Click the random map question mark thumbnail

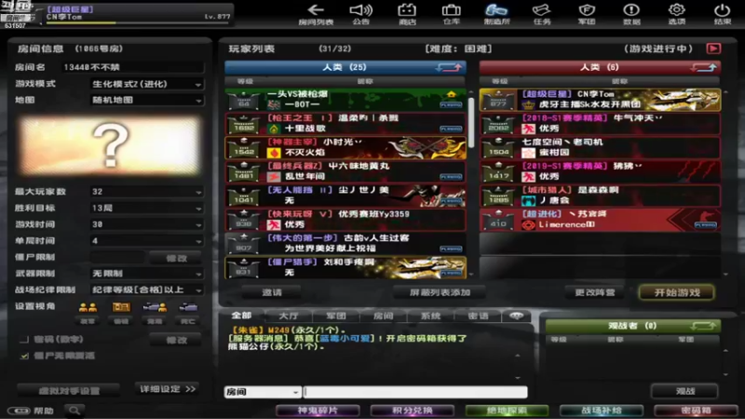coord(111,146)
